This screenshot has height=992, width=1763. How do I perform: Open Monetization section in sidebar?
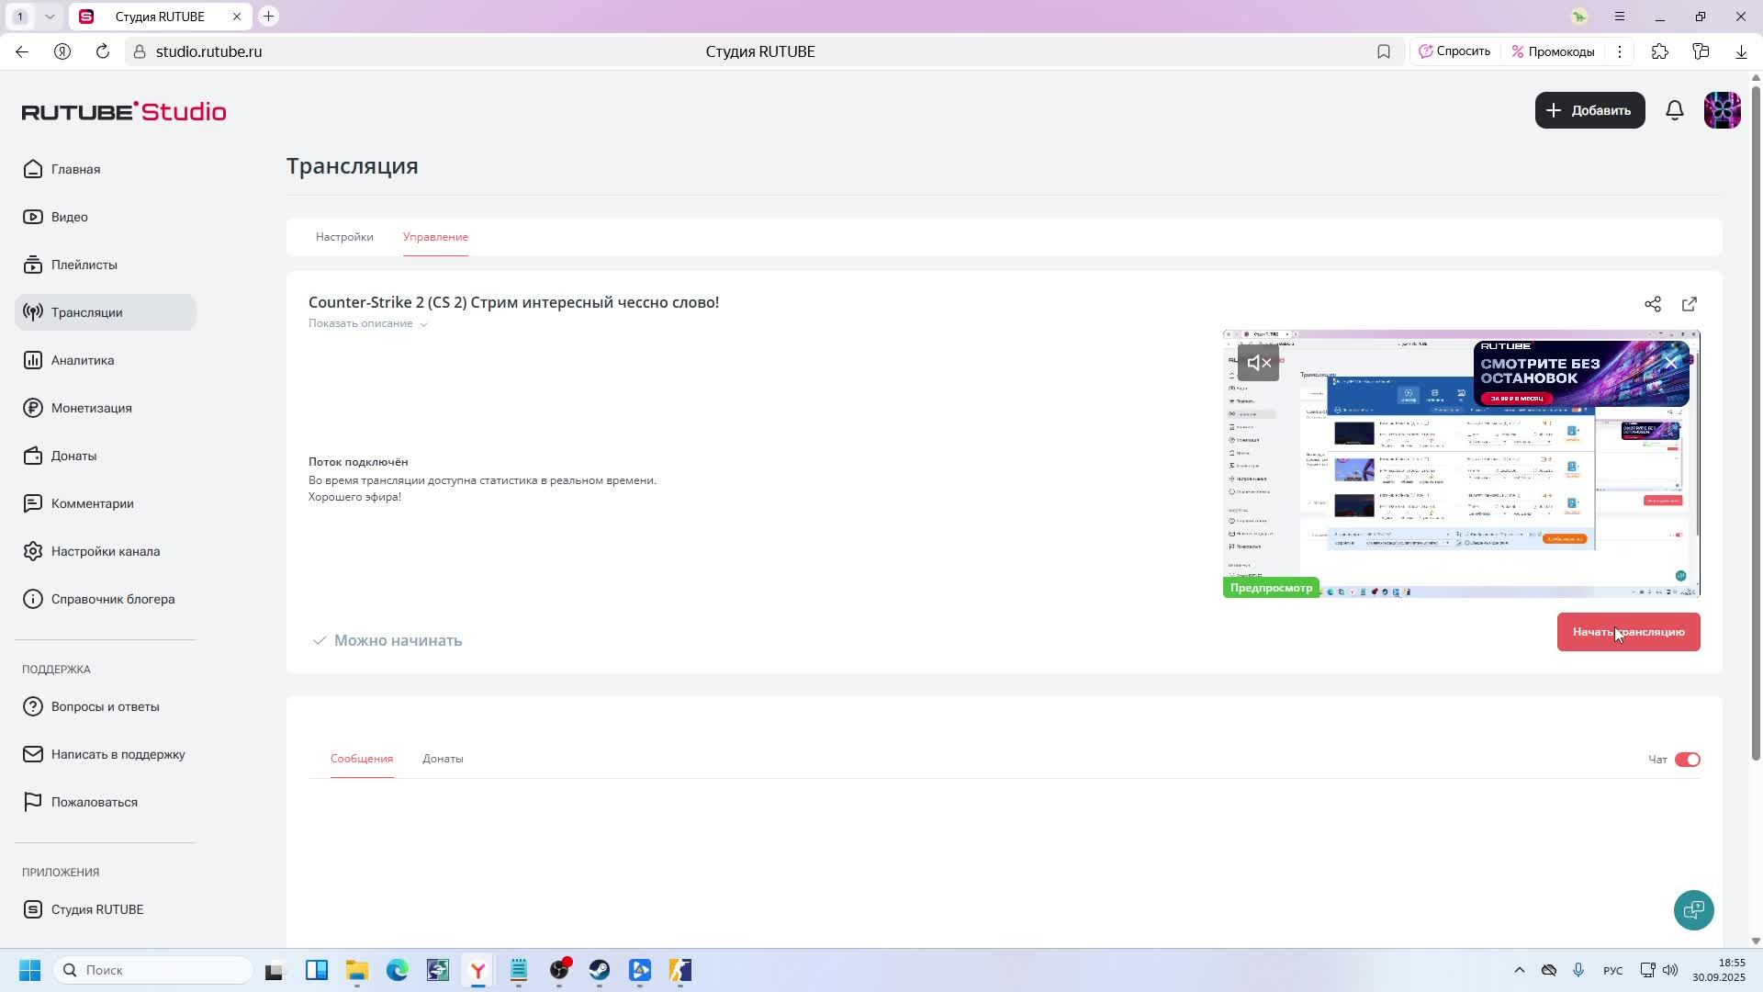click(91, 408)
